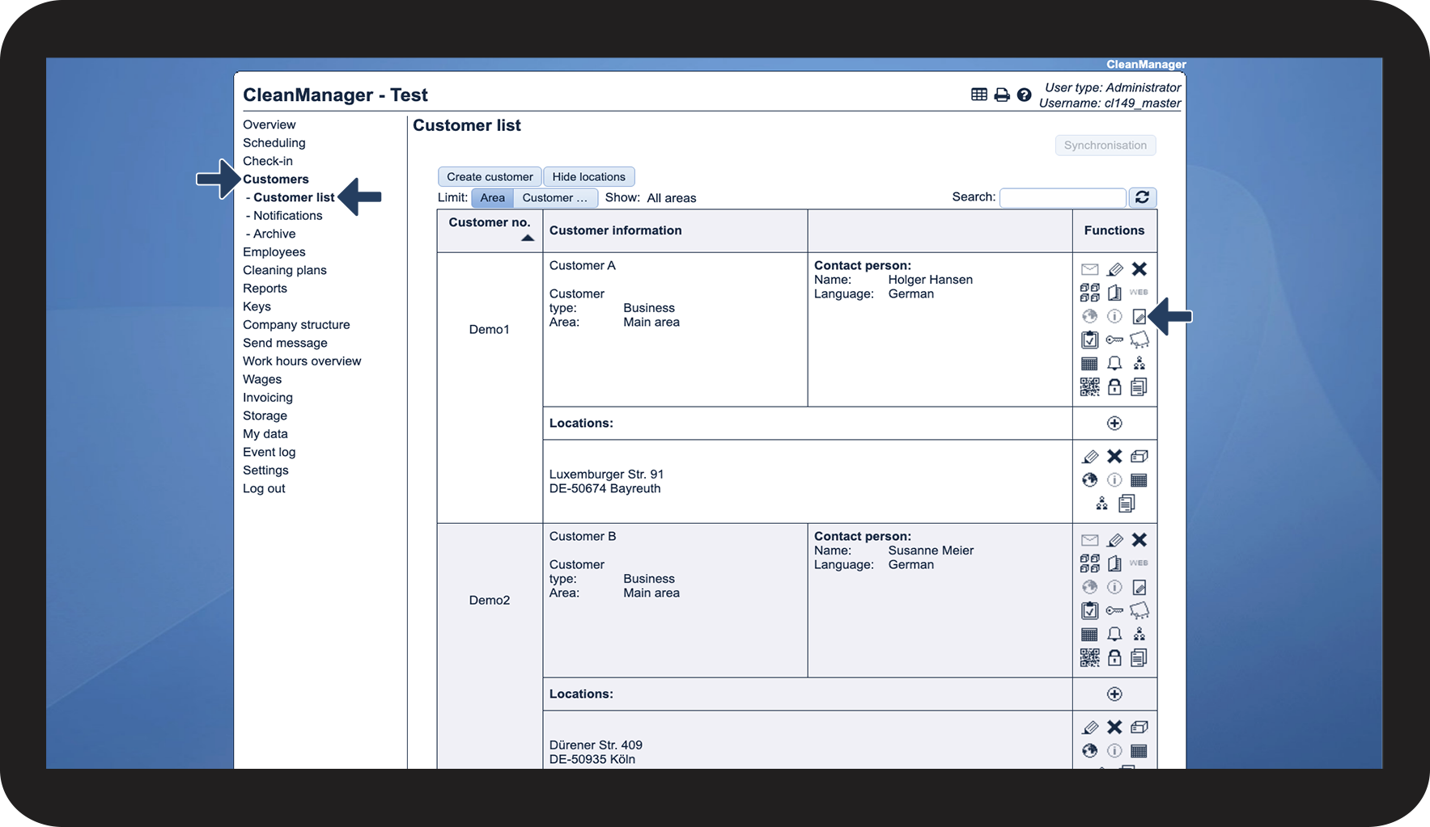Click the key icon for Customer A
Screen dimensions: 1430x827
coord(1115,340)
